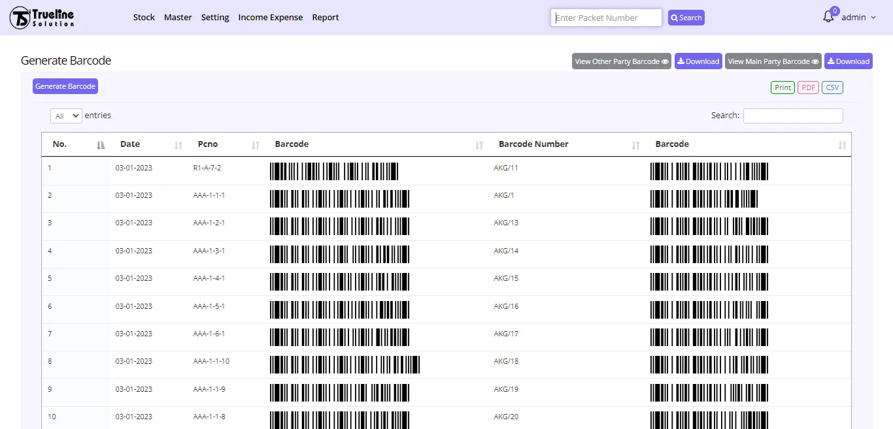Screen dimensions: 893x429
Task: Open the Report menu
Action: point(326,18)
